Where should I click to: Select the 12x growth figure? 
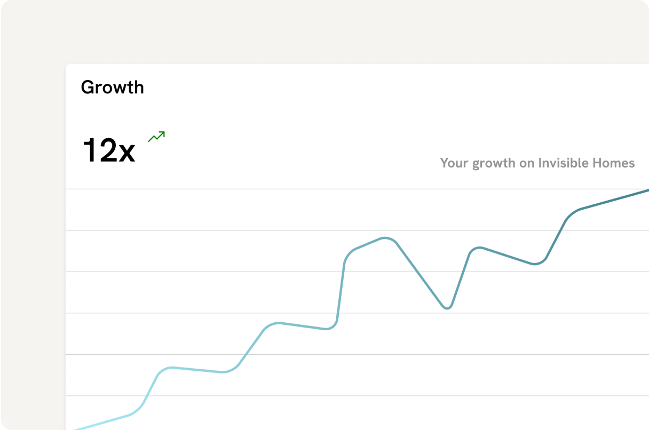(108, 150)
